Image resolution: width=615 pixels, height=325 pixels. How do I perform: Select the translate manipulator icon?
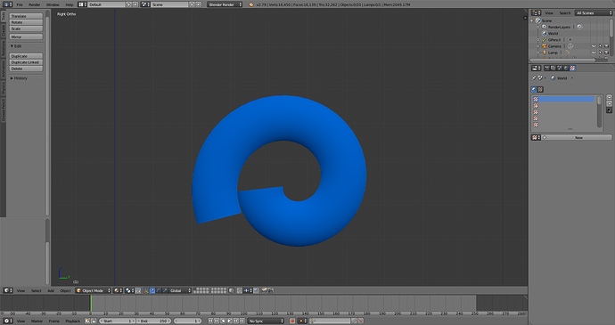coord(152,290)
